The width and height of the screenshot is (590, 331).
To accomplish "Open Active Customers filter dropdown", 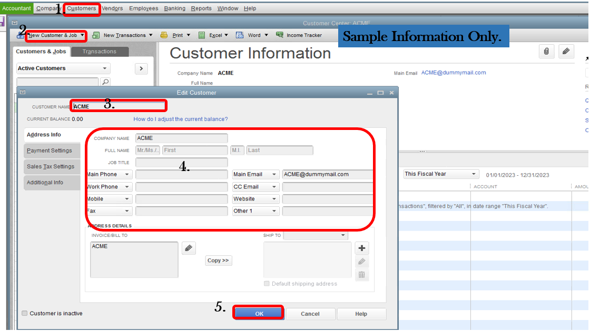I will 63,68.
